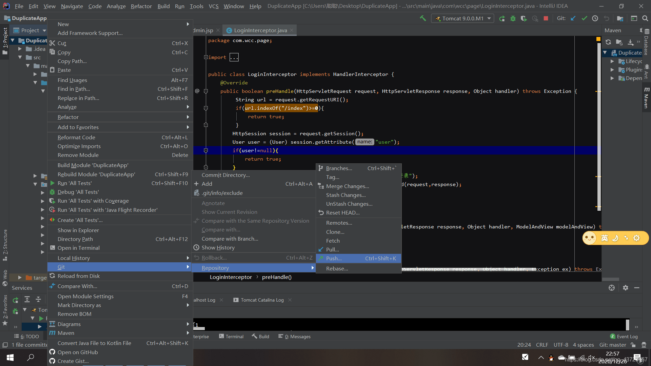The width and height of the screenshot is (651, 366).
Task: Click UTF-8 encoding in status bar
Action: click(x=561, y=345)
